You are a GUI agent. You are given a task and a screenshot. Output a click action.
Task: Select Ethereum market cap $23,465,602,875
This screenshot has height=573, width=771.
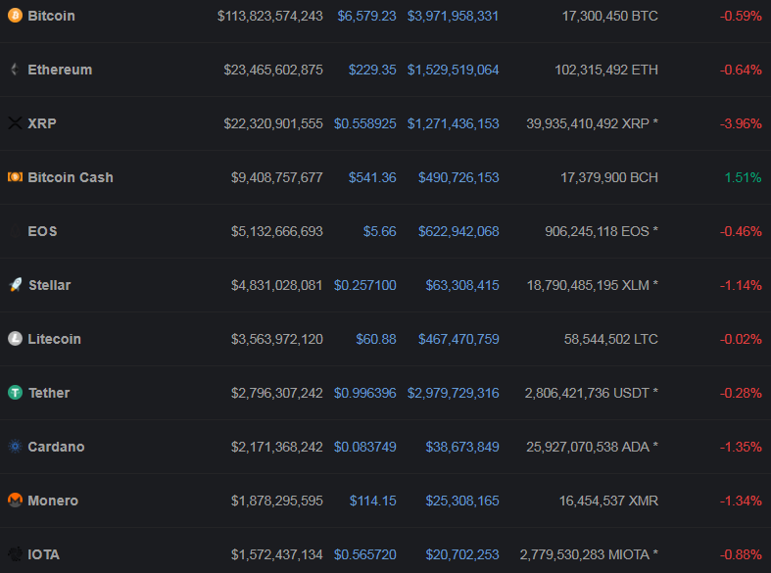coord(273,70)
